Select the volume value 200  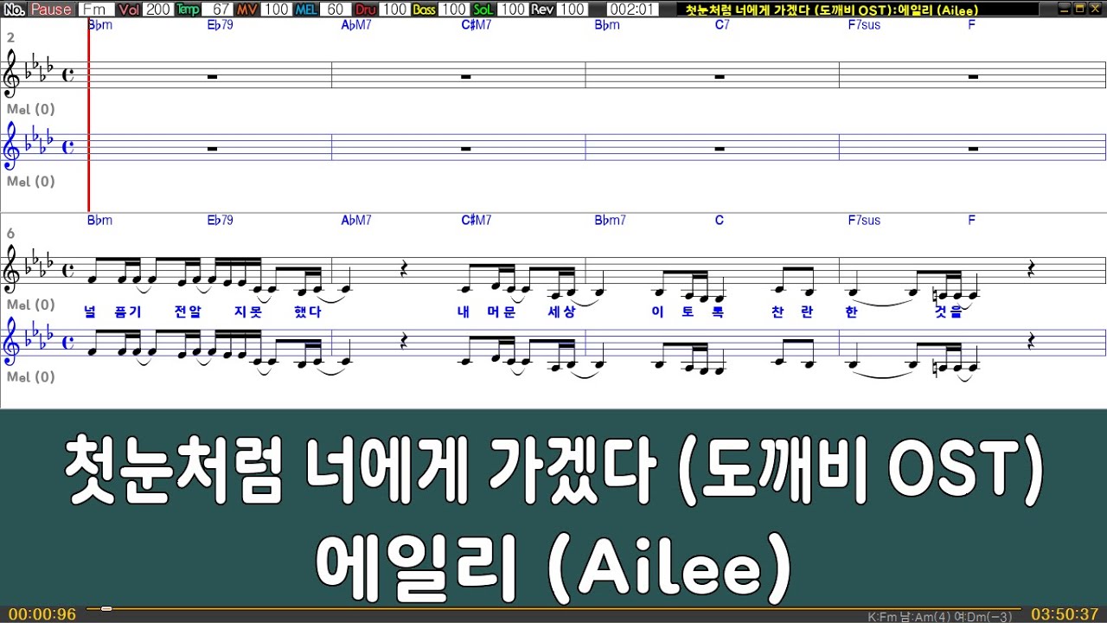tap(157, 10)
